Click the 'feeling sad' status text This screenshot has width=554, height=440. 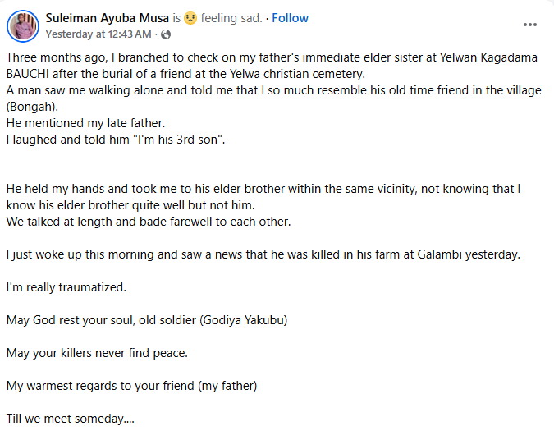tap(235, 18)
